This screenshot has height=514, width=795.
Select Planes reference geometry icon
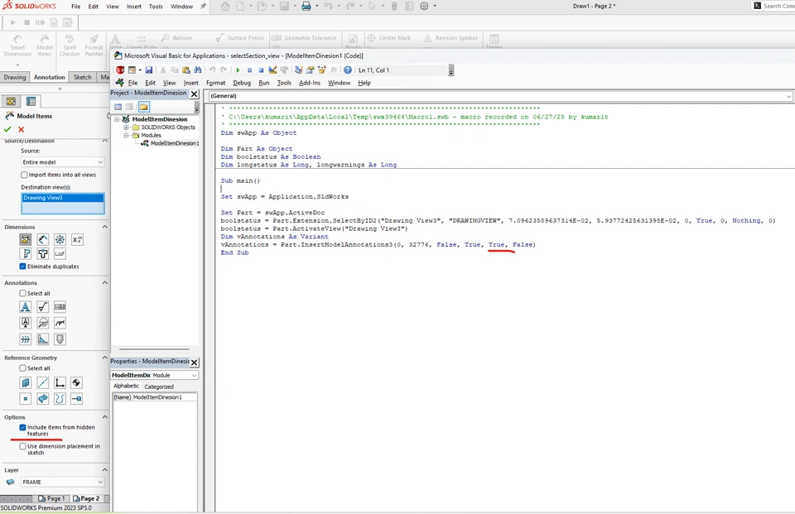26,382
